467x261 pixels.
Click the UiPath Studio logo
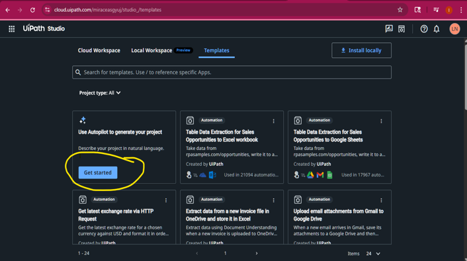44,28
